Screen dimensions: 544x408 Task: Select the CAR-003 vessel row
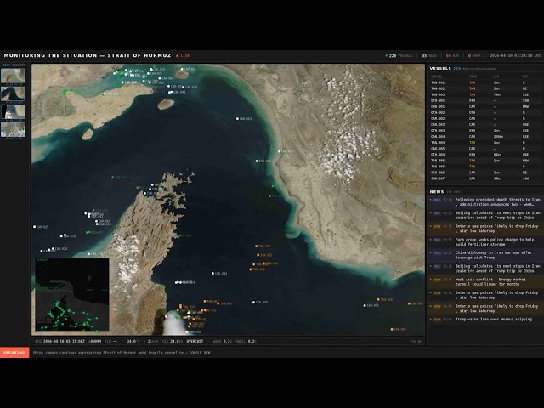point(485,125)
